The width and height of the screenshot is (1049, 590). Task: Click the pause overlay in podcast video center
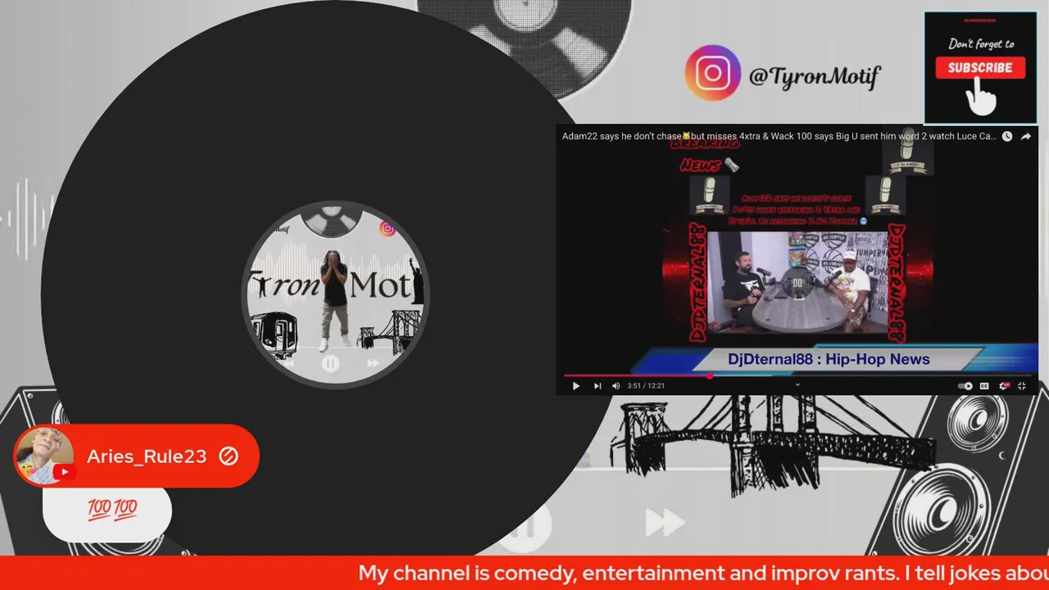pos(797,284)
